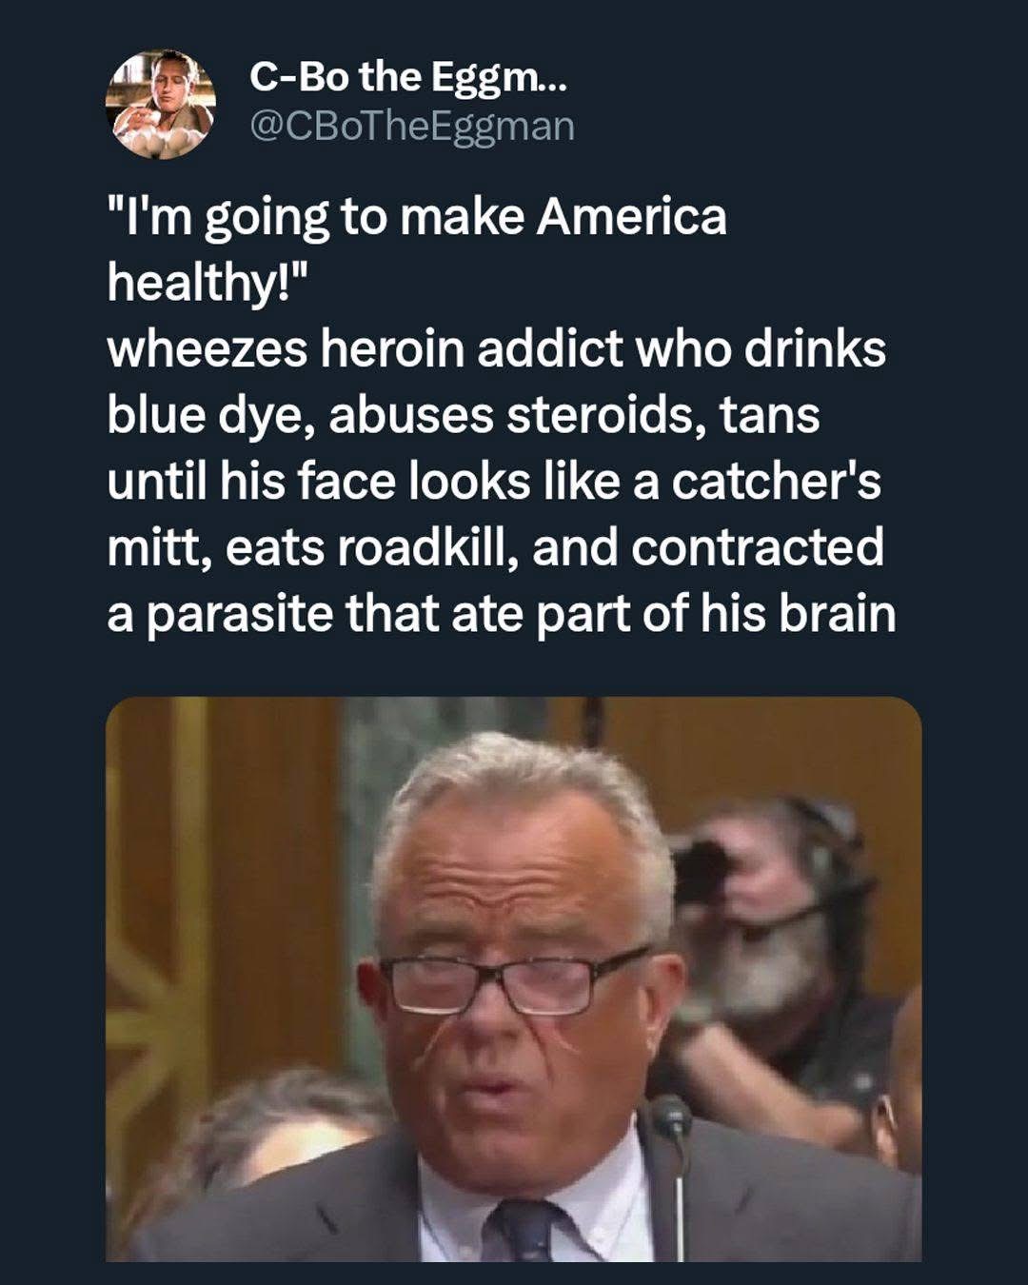
Task: Open the attached hearing photo in the tweet
Action: tap(513, 979)
